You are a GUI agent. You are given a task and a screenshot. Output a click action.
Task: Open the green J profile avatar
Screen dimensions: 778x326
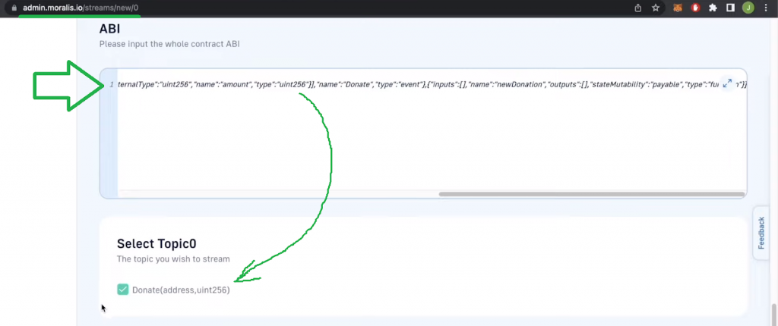pos(748,8)
